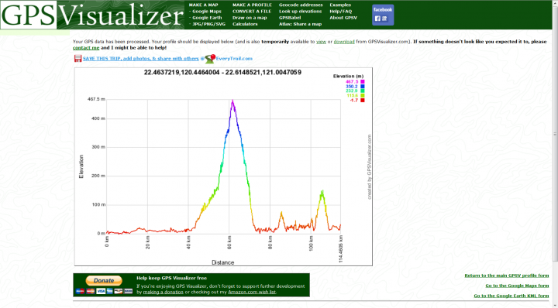Return to the main GPSV profile form
This screenshot has height=308, width=558.
pyautogui.click(x=506, y=275)
